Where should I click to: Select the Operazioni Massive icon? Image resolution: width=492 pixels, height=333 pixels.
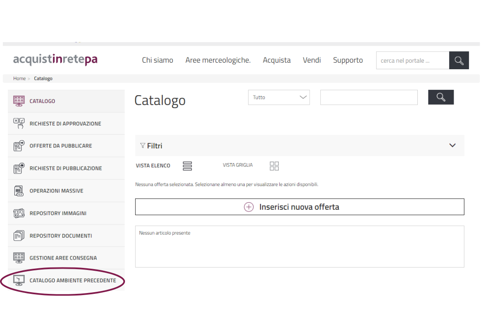(x=19, y=191)
